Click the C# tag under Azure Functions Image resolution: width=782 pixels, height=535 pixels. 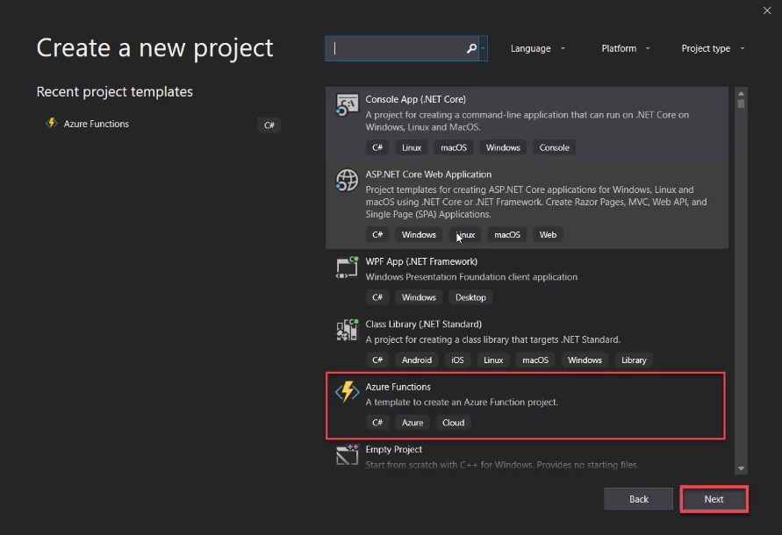377,423
